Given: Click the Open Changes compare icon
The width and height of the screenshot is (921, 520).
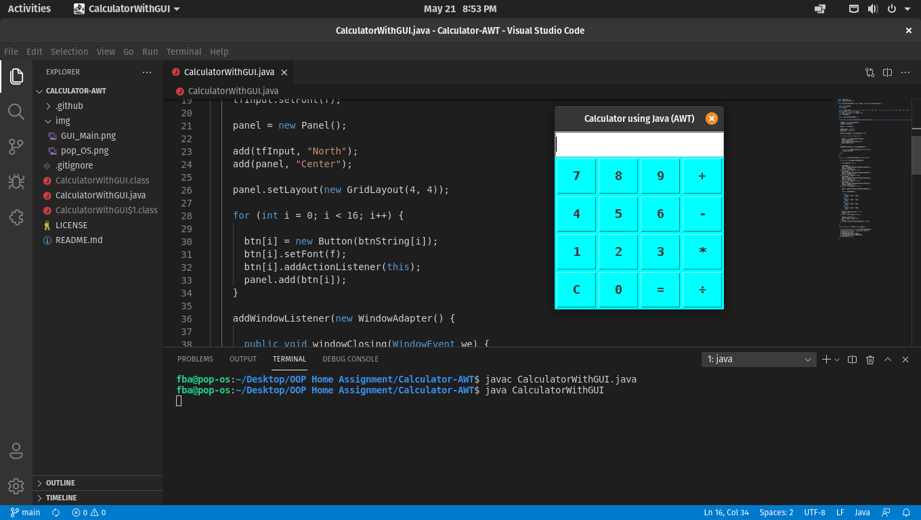Looking at the screenshot, I should 870,72.
